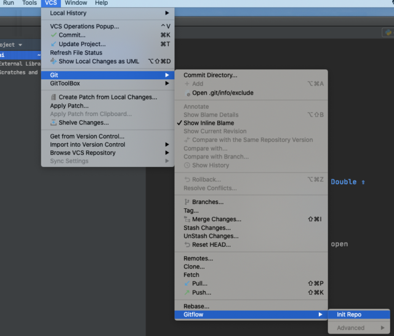Click the Create Patch from Local Changes icon
The height and width of the screenshot is (336, 394).
54,97
